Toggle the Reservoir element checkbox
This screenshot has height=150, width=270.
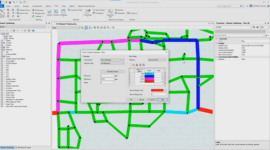(2, 49)
